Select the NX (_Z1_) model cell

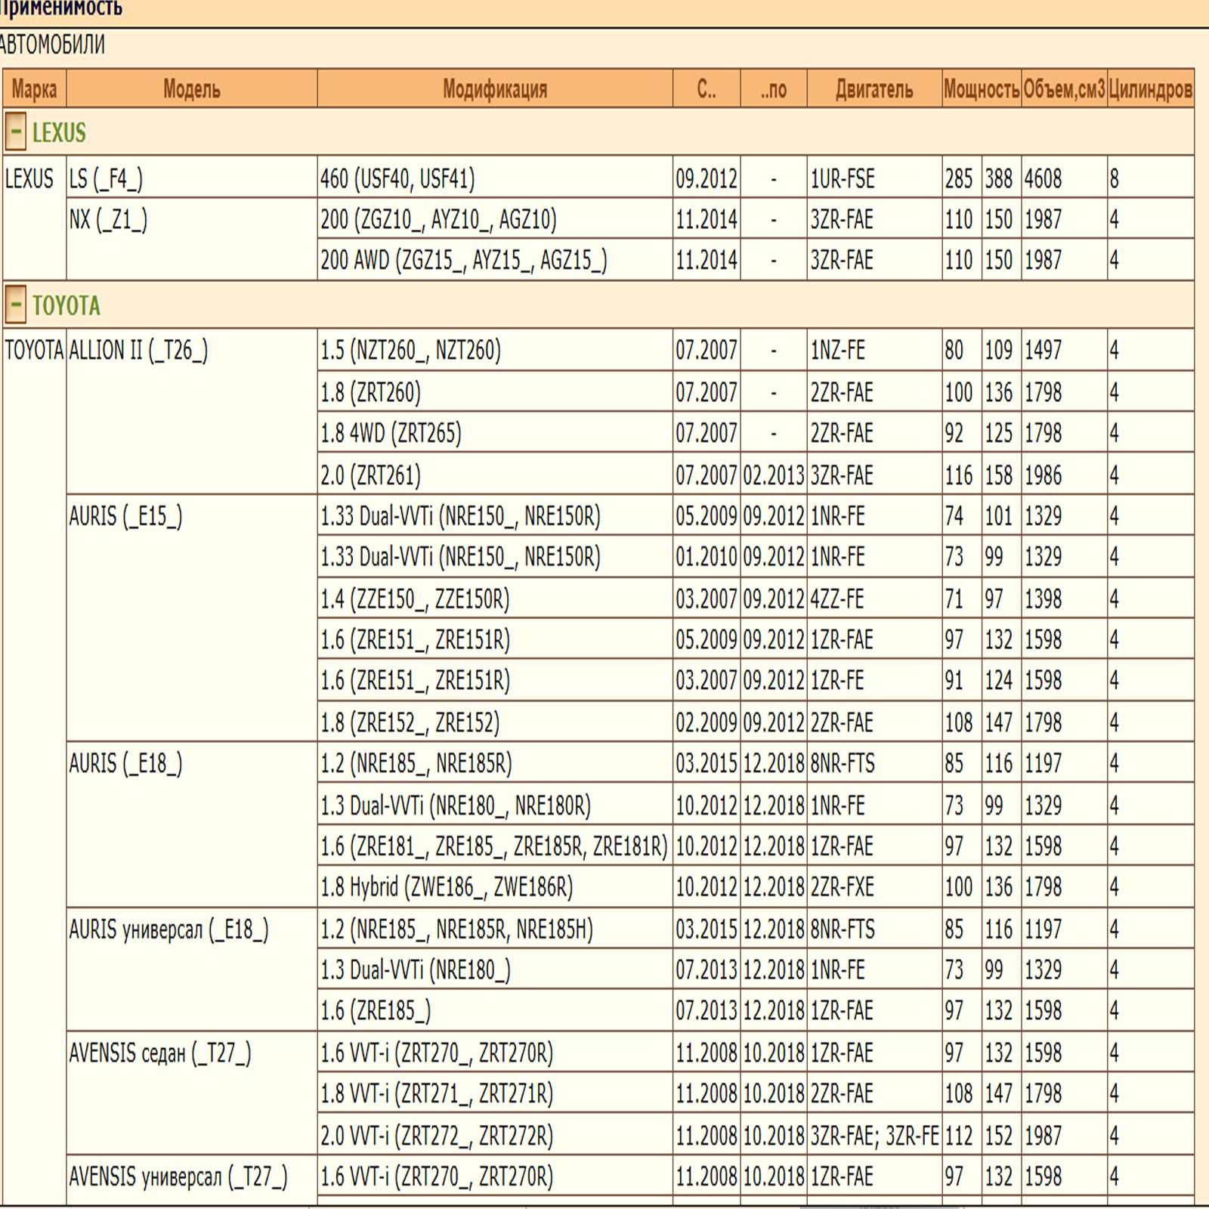(x=108, y=220)
